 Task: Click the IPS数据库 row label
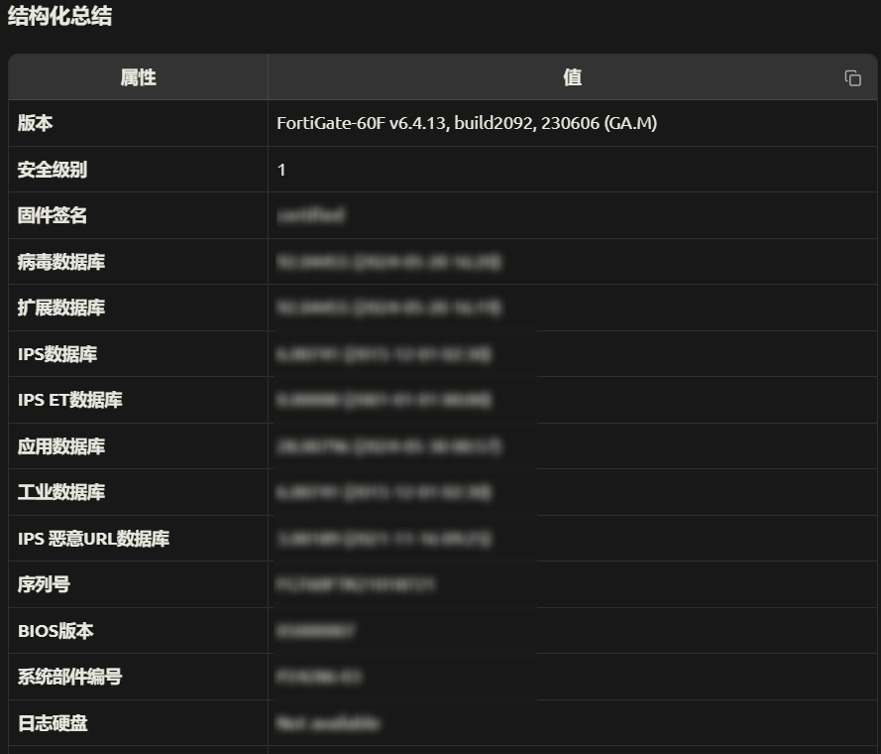[x=57, y=354]
